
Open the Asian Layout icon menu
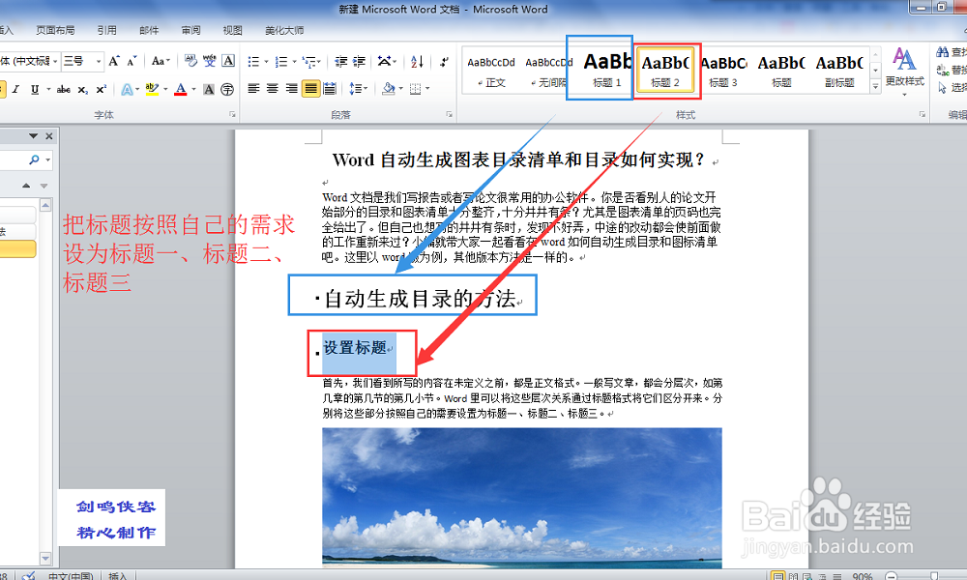pos(387,62)
